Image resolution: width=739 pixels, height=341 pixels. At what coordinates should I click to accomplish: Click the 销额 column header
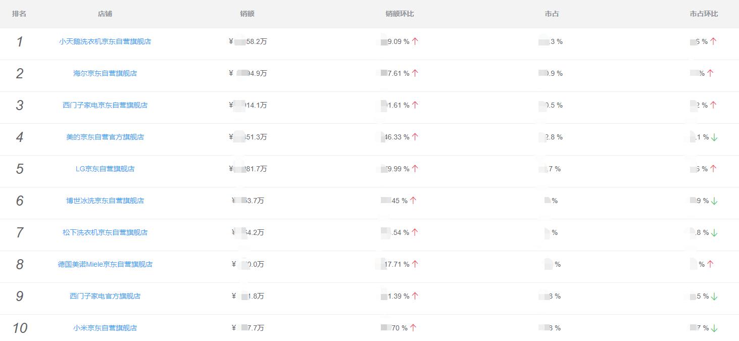(248, 14)
